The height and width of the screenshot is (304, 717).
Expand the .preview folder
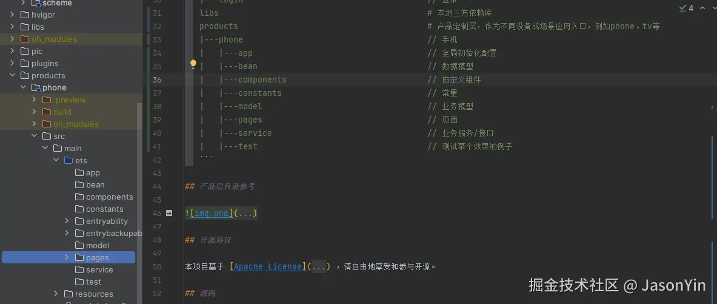(x=34, y=100)
